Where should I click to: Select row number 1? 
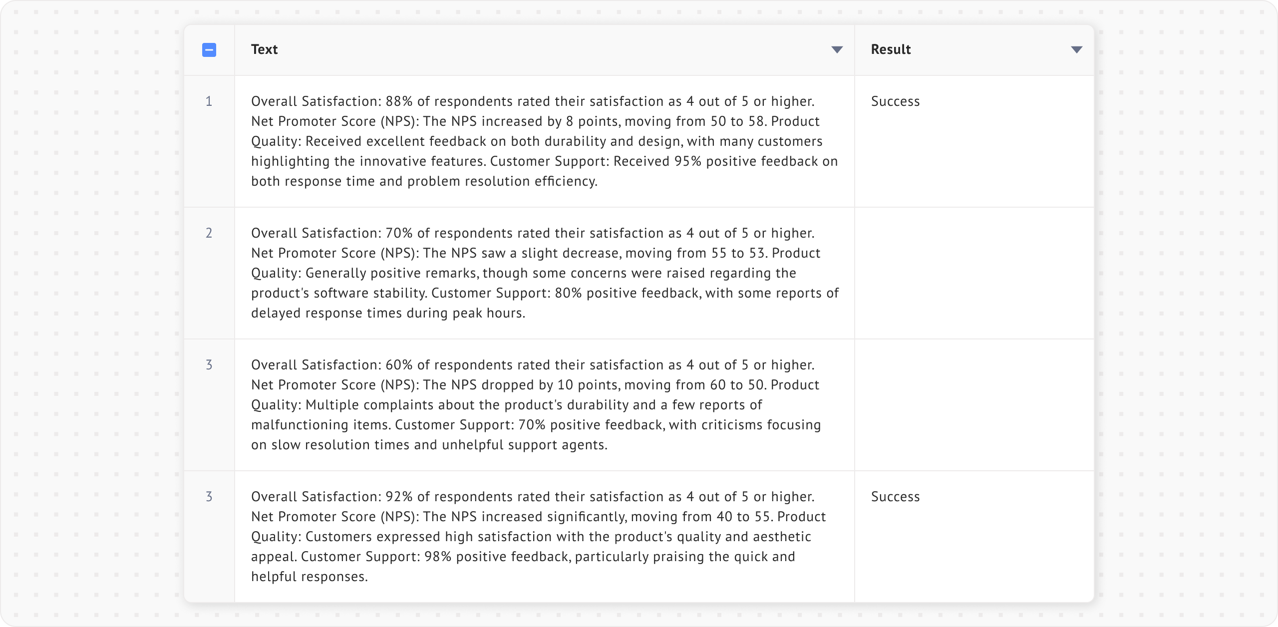pos(209,101)
